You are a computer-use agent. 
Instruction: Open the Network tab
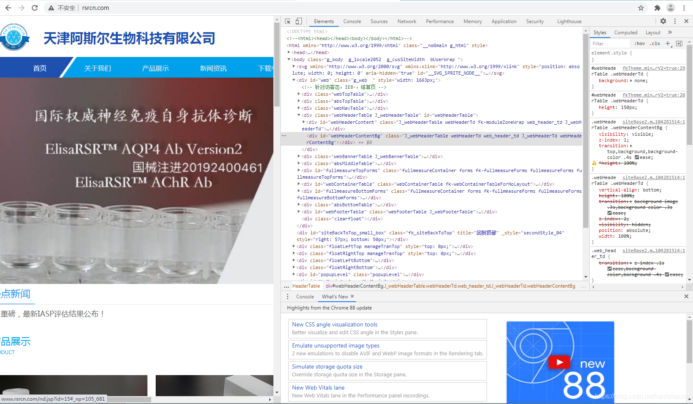[407, 21]
